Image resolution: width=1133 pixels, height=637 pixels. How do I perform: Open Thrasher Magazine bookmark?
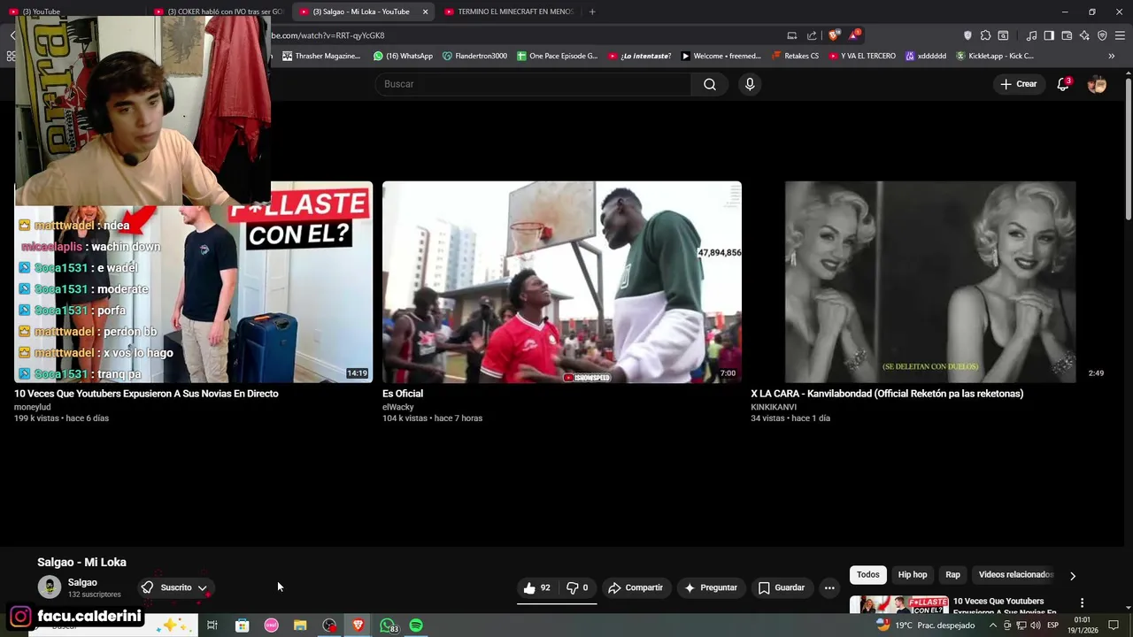pos(321,56)
